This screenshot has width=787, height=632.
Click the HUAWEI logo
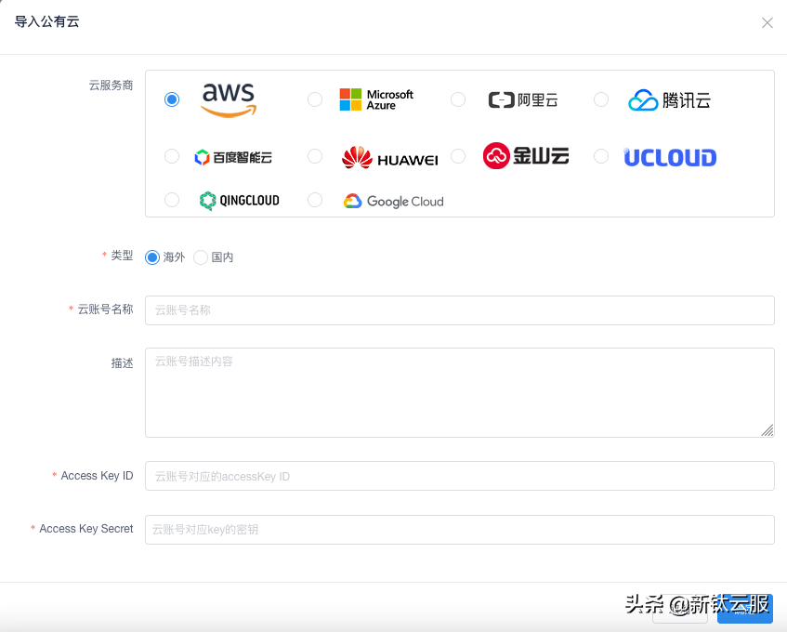pyautogui.click(x=390, y=157)
